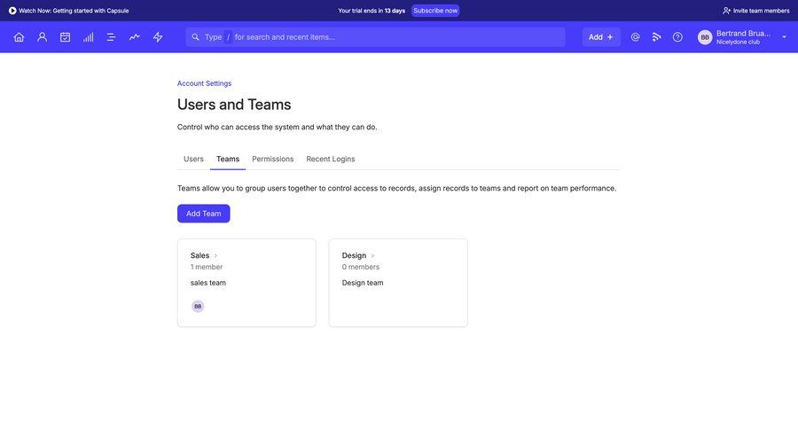This screenshot has width=798, height=429.
Task: Switch to the Permissions tab
Action: pos(272,159)
